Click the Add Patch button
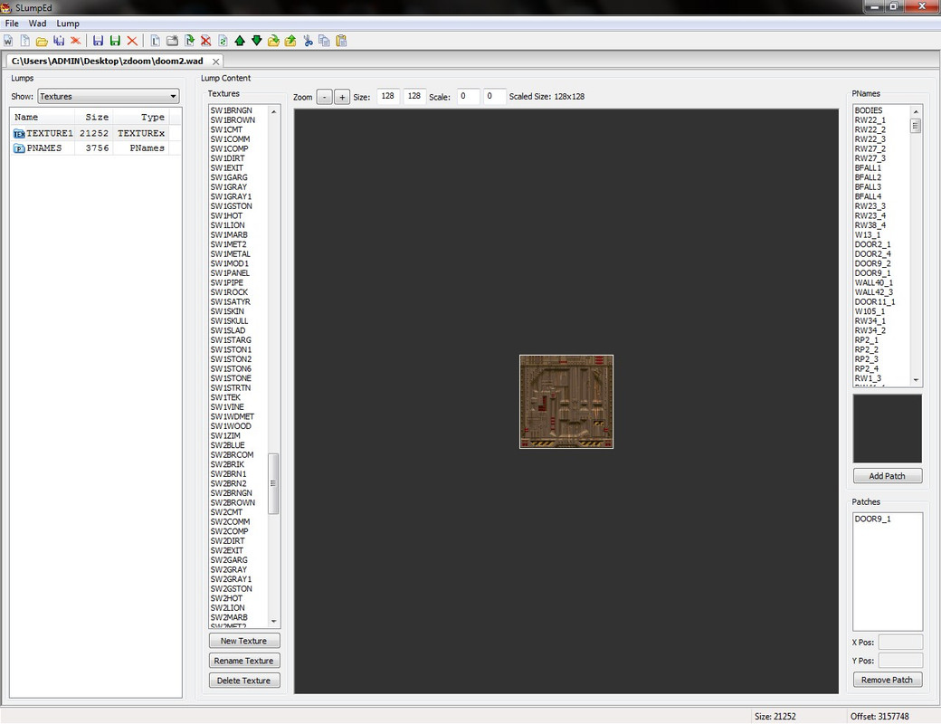 click(x=888, y=475)
